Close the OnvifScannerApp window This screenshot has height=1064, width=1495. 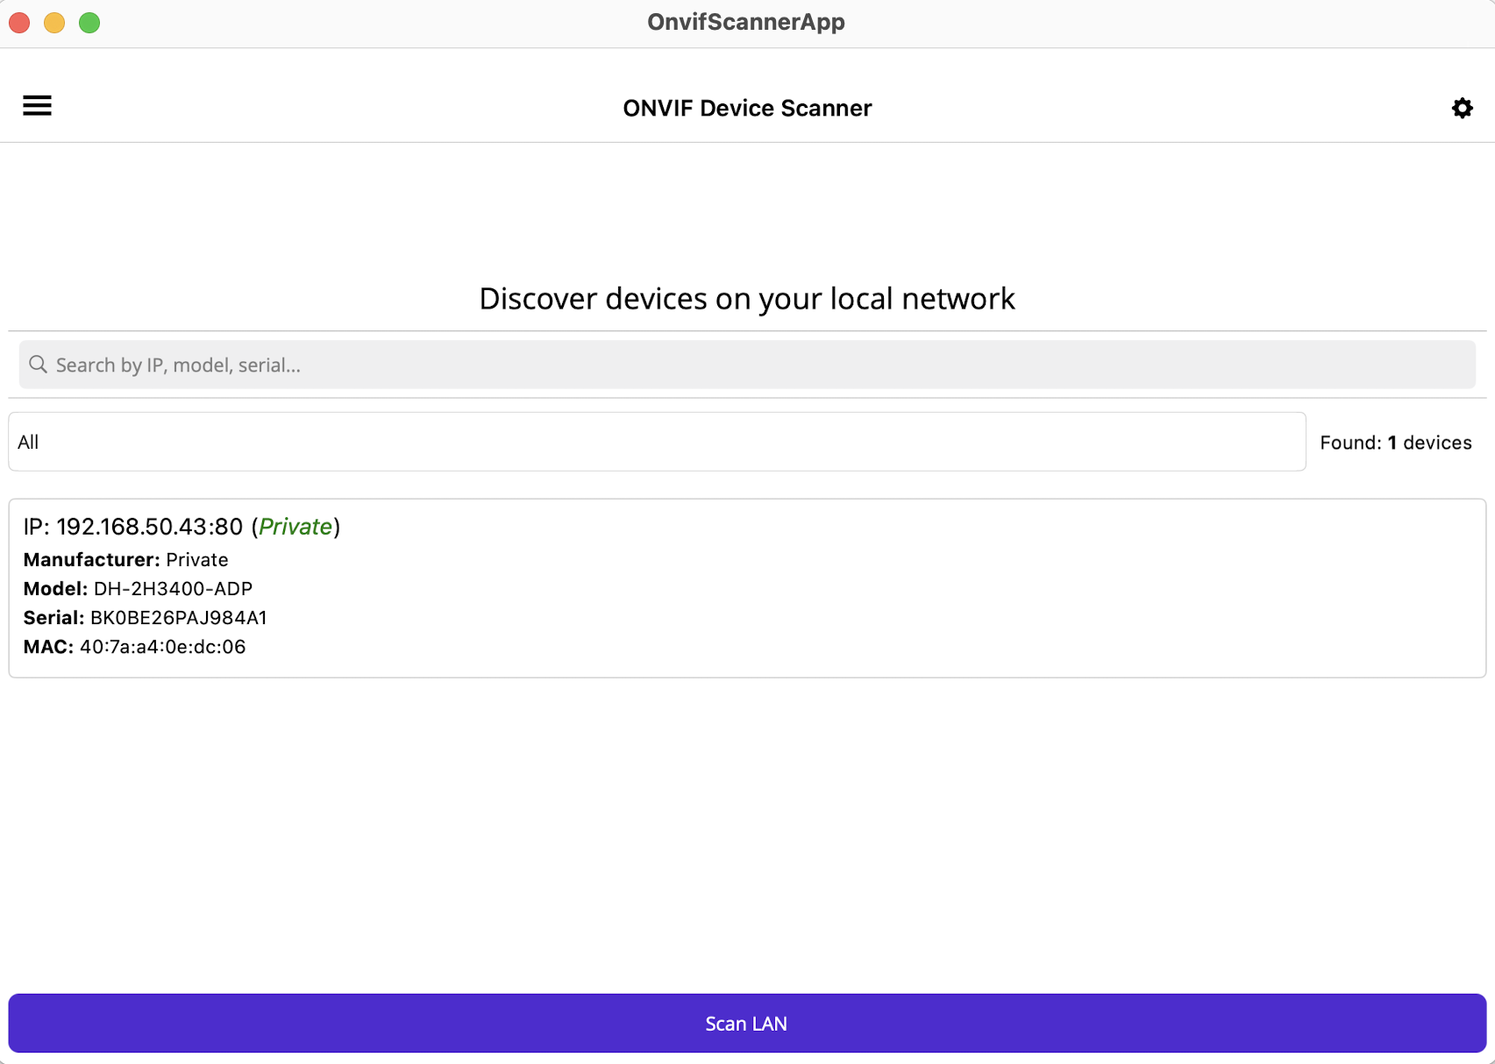click(x=19, y=23)
